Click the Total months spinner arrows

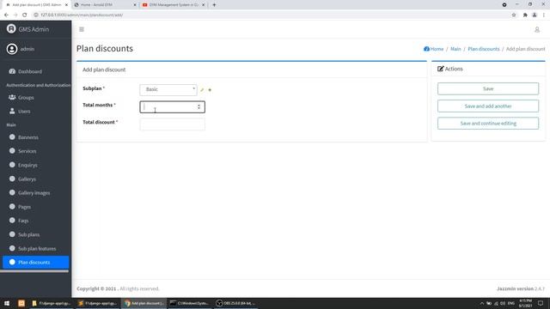pyautogui.click(x=199, y=106)
